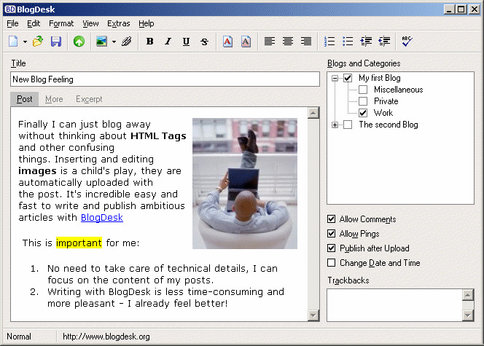Image resolution: width=484 pixels, height=346 pixels.
Task: Click the paperclip attachment icon
Action: (x=127, y=42)
